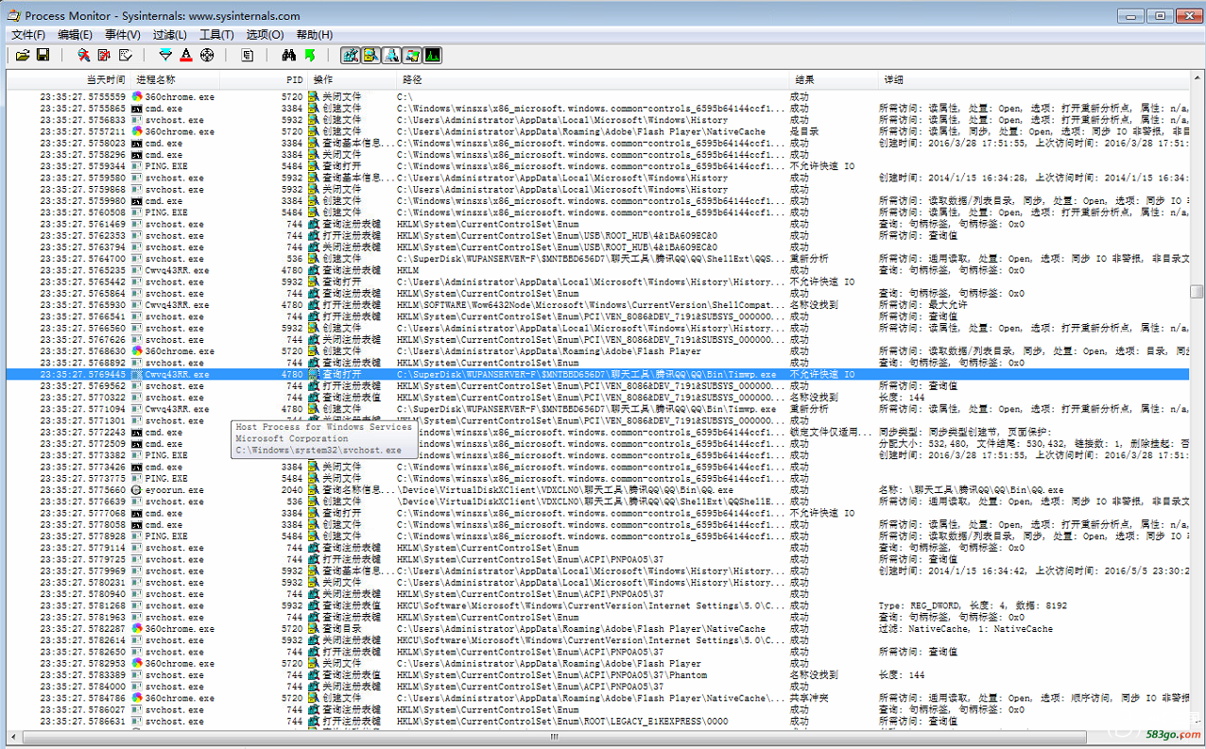
Task: Click the target crosshair toolbar icon
Action: pos(207,56)
